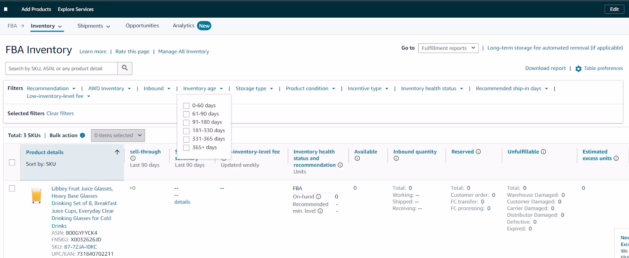Click the New badge next to Analytics
Screen dimensions: 629x258
[204, 26]
